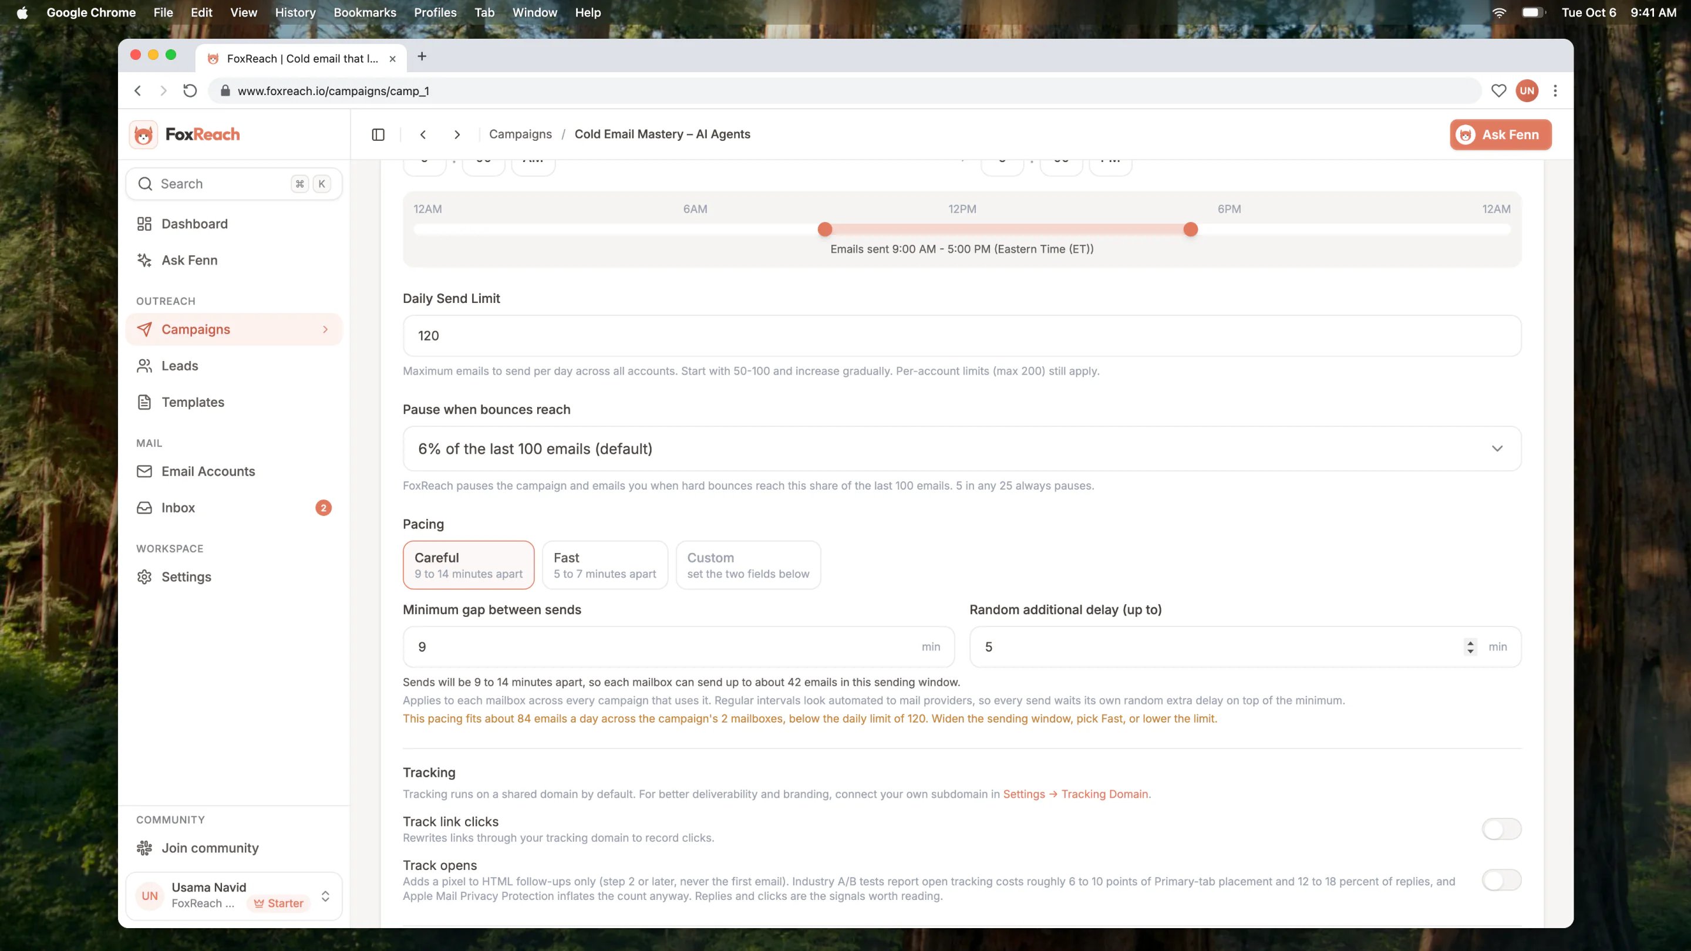
Task: Expand Usama Navid account switcher
Action: pyautogui.click(x=325, y=896)
